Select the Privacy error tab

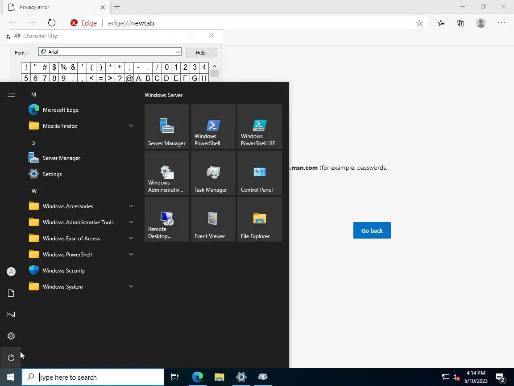pos(56,7)
